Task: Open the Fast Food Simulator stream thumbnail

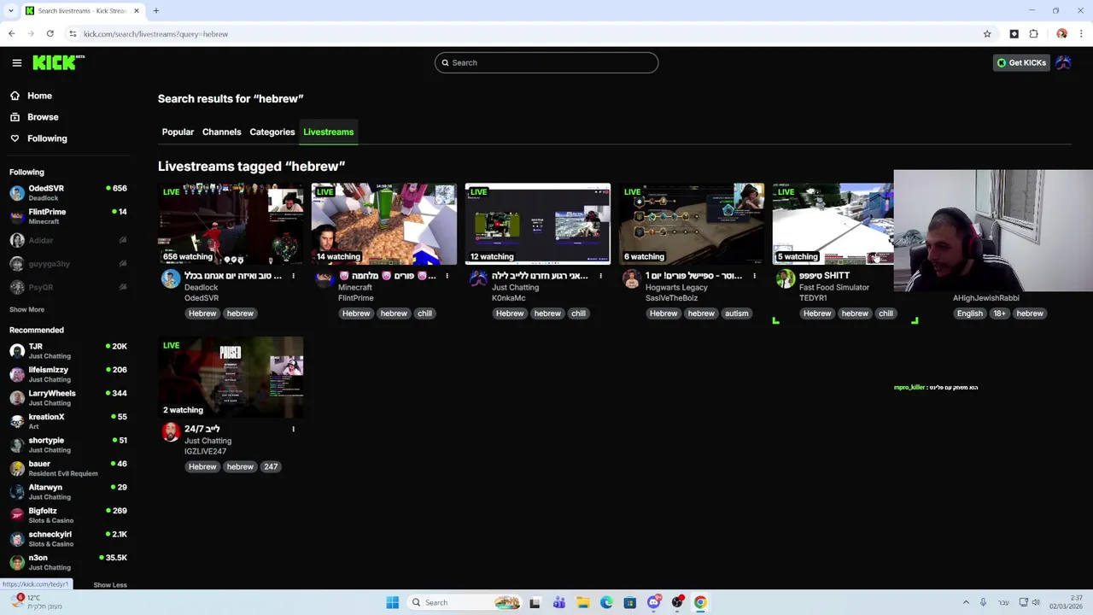Action: pyautogui.click(x=833, y=224)
